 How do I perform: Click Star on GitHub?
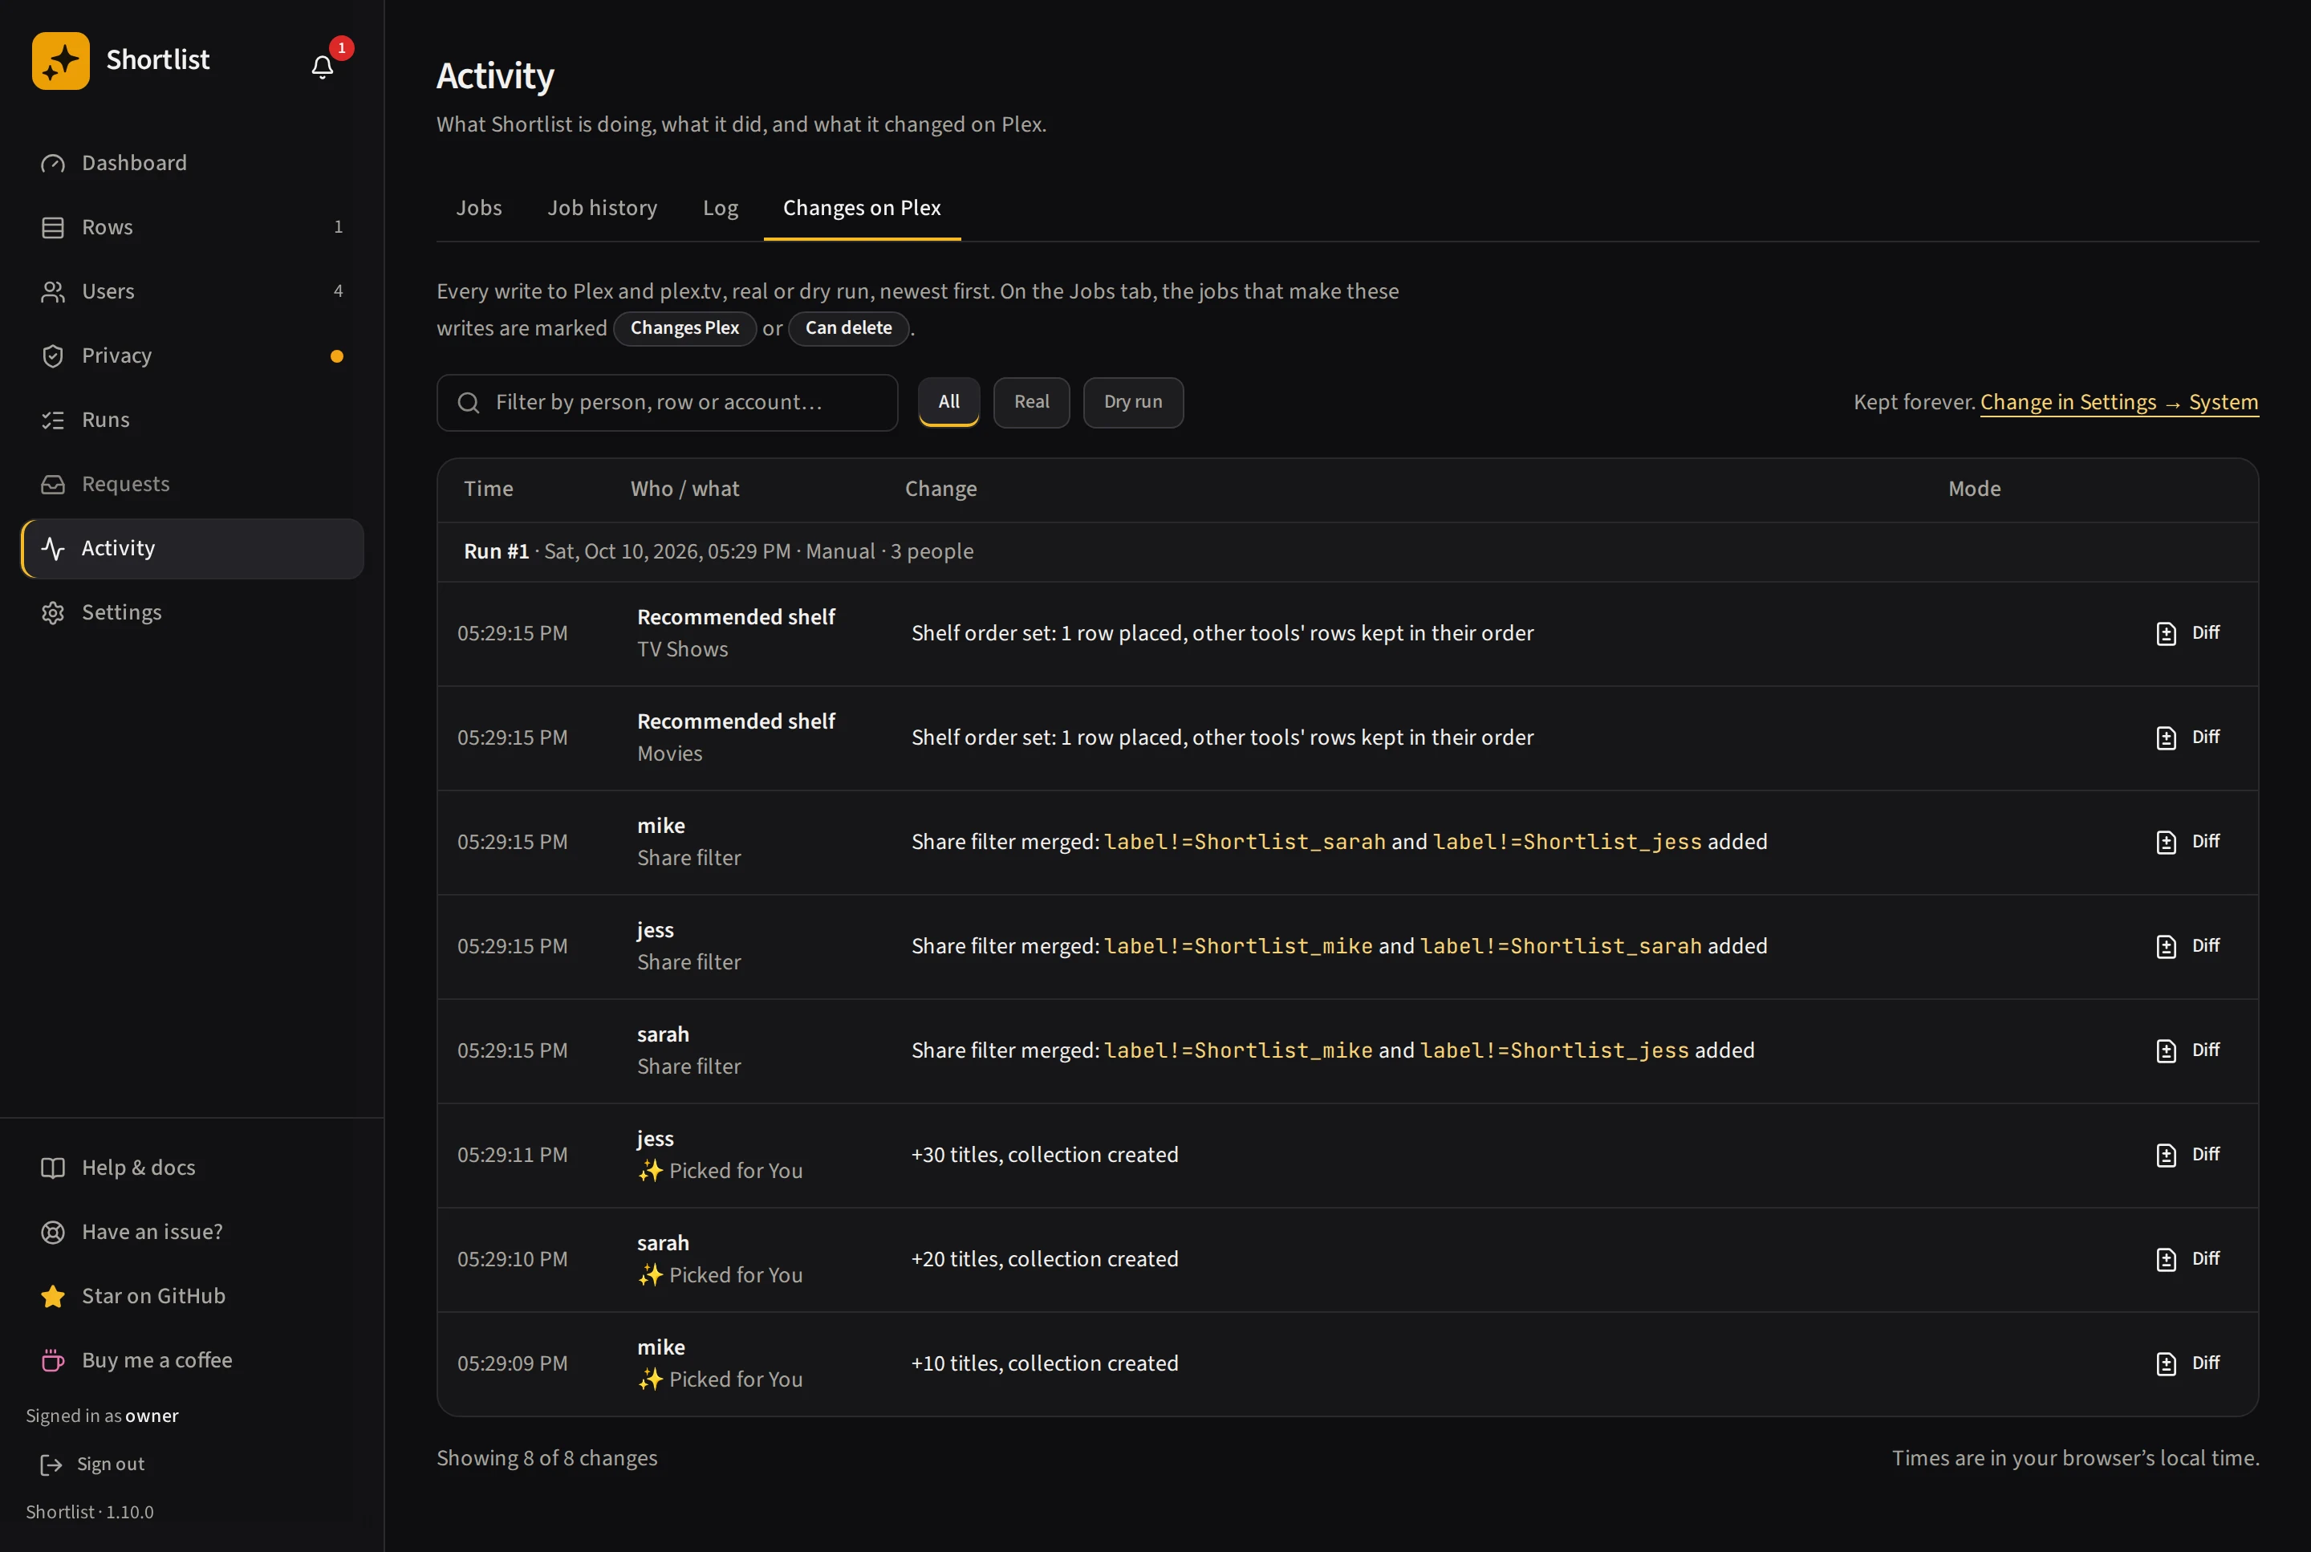(192, 1297)
